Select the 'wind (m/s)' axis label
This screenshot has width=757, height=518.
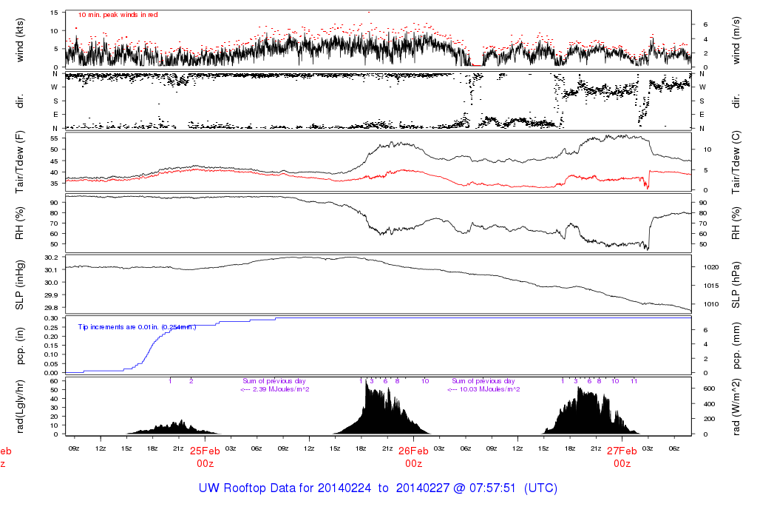point(736,40)
